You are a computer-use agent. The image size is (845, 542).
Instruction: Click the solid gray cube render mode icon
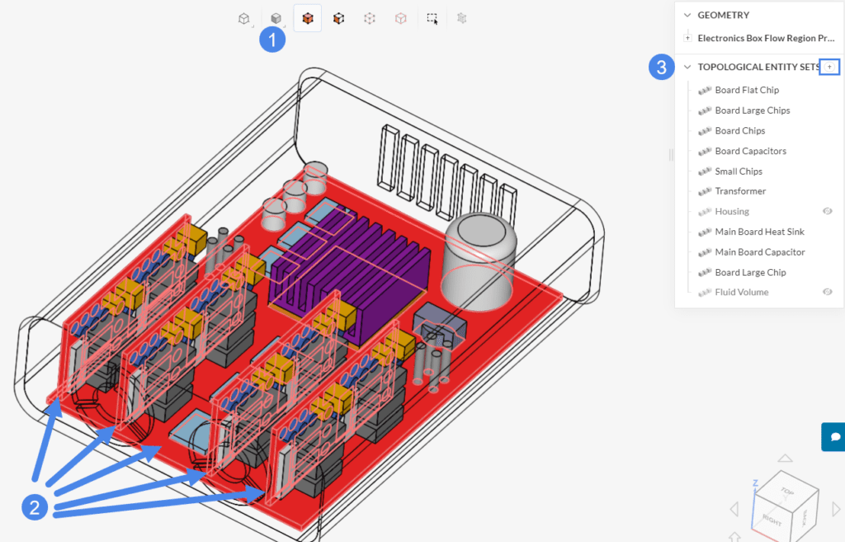(276, 18)
